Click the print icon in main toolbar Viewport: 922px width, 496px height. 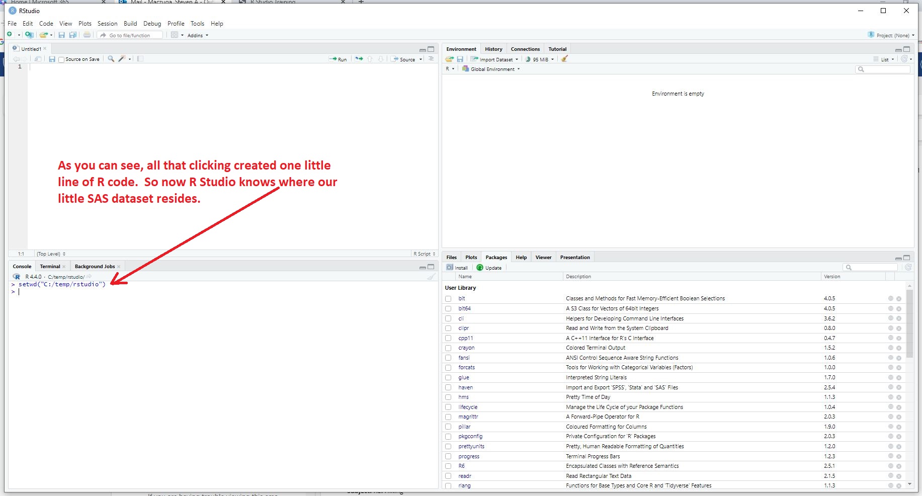click(x=87, y=35)
